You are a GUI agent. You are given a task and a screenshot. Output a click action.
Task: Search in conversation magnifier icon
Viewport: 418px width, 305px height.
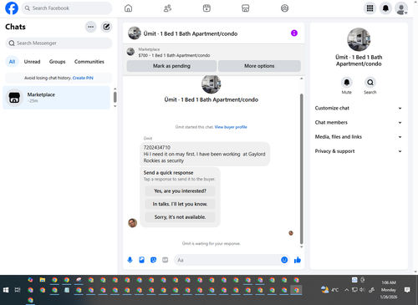coord(370,83)
